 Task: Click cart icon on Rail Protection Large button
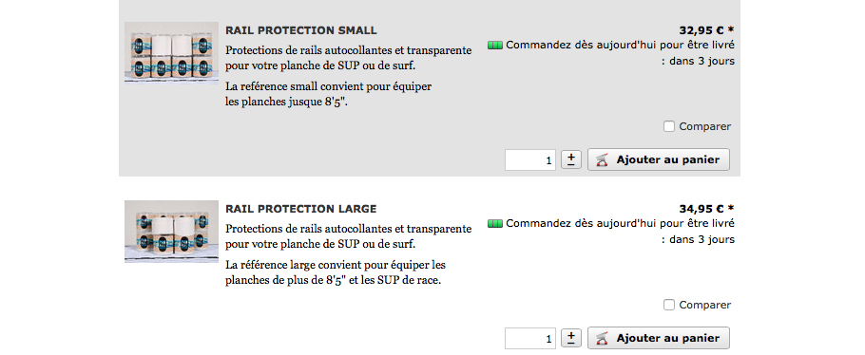(603, 339)
